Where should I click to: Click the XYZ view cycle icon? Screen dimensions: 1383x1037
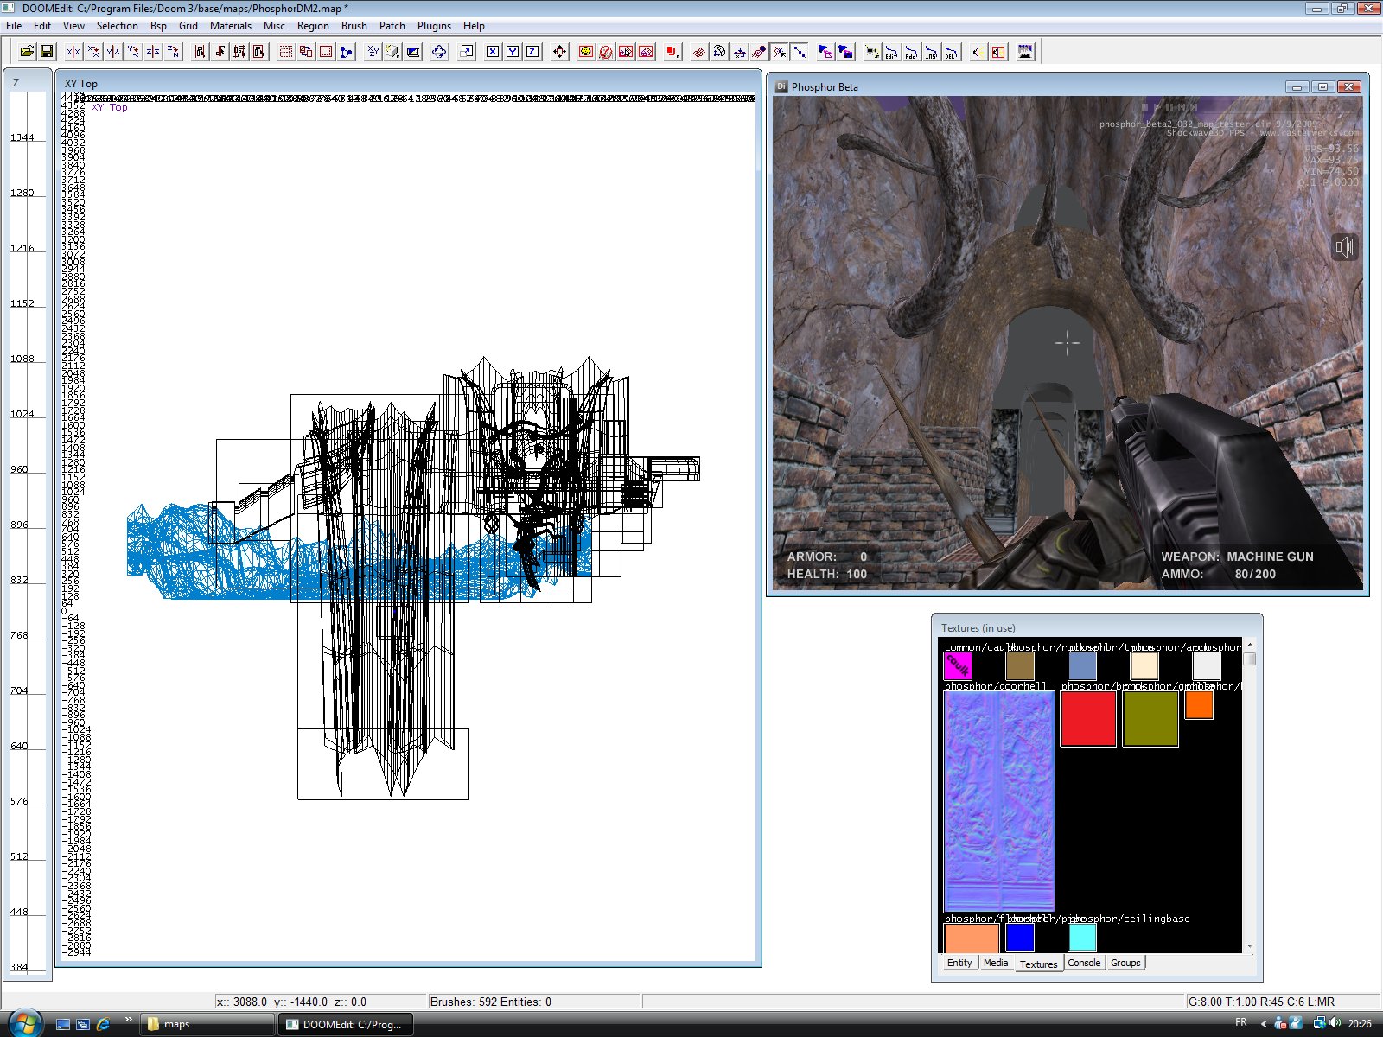[x=373, y=52]
